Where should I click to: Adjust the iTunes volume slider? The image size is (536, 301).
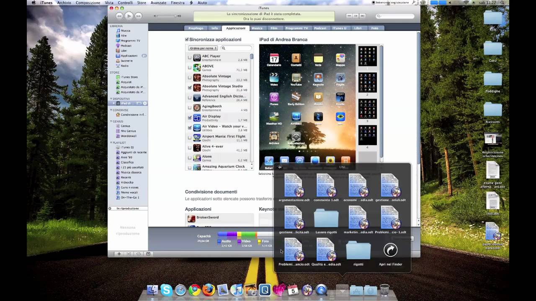click(x=167, y=16)
